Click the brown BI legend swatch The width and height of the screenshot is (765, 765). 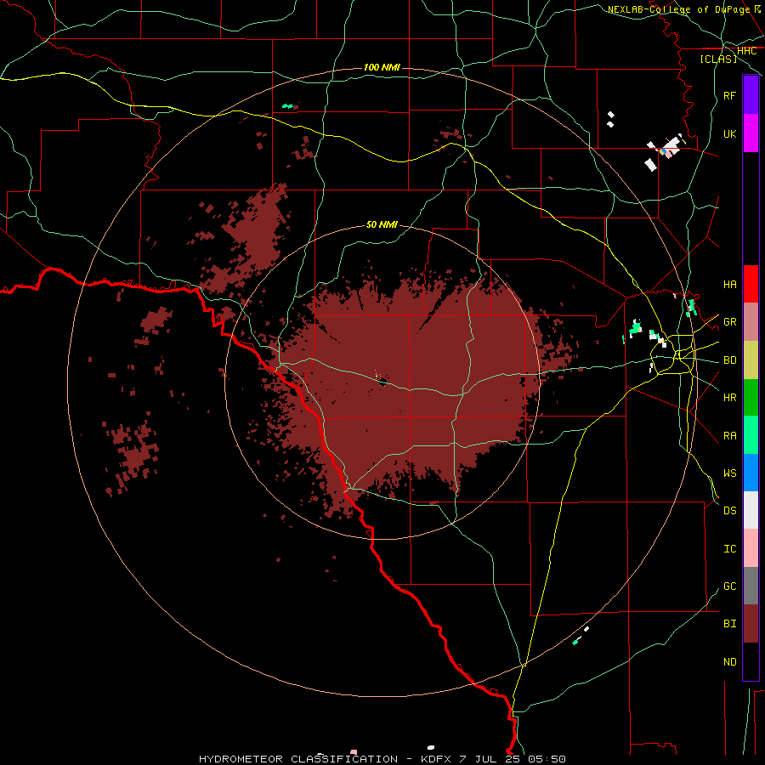(x=751, y=624)
